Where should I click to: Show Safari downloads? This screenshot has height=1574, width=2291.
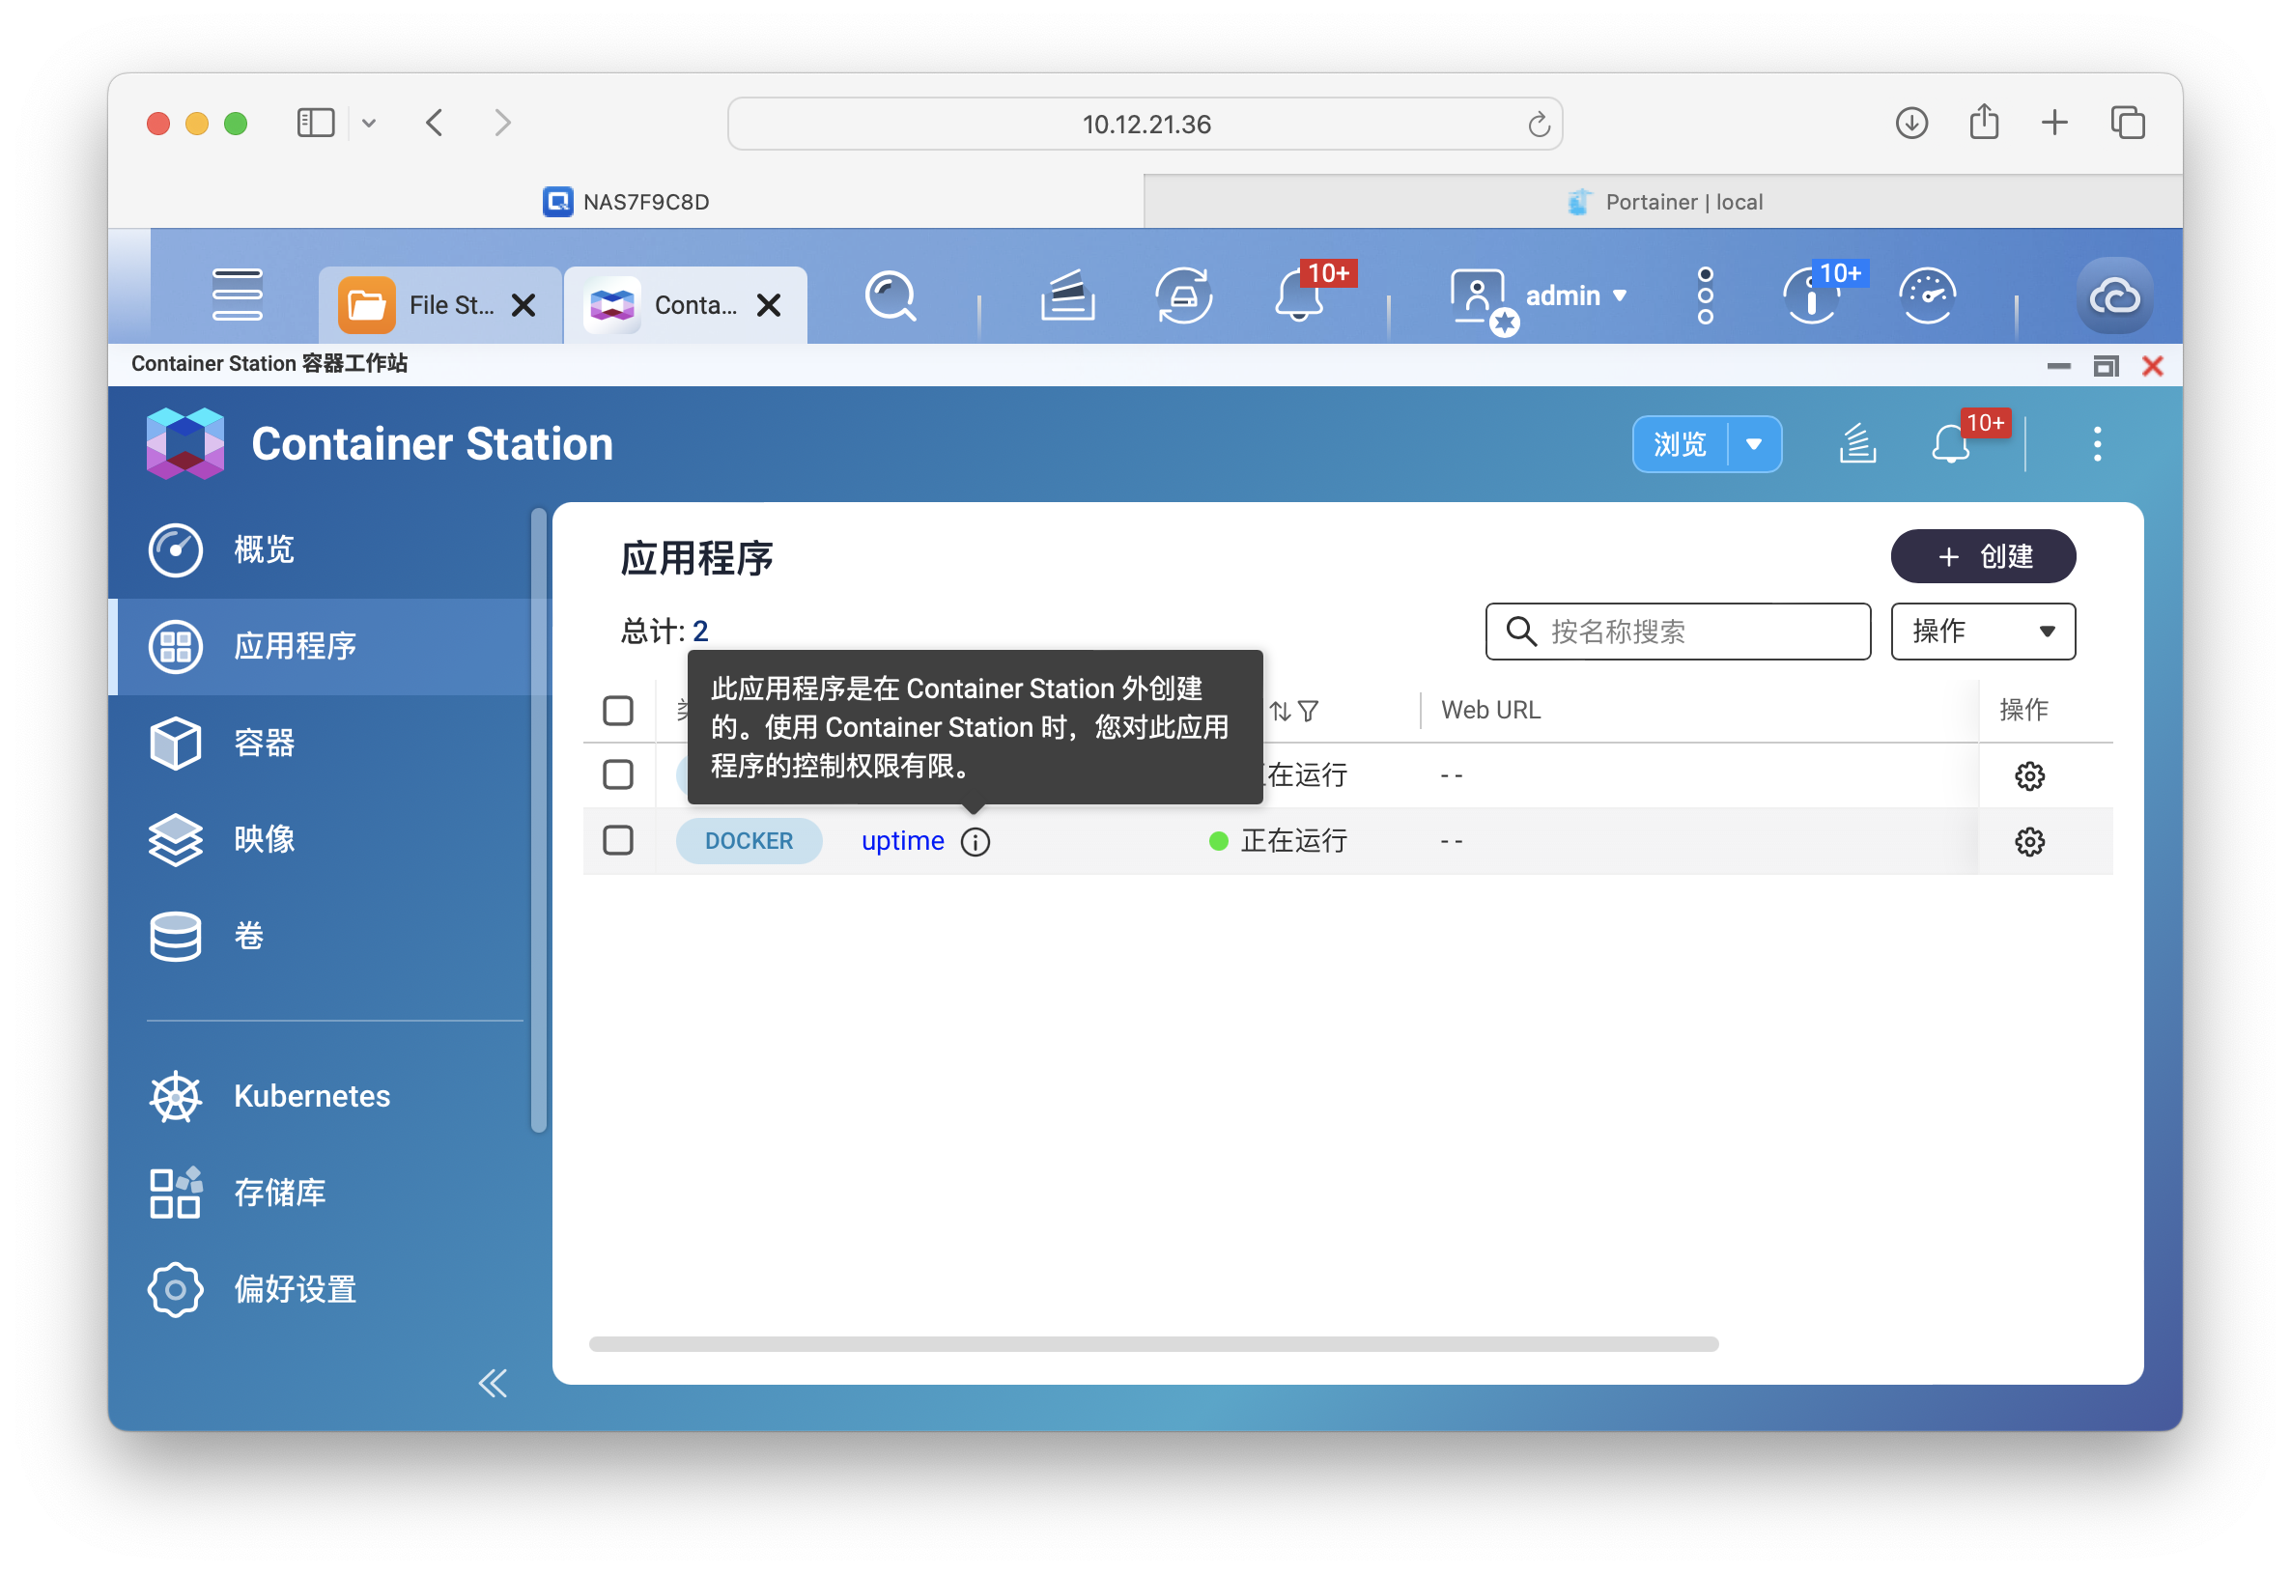tap(1911, 124)
